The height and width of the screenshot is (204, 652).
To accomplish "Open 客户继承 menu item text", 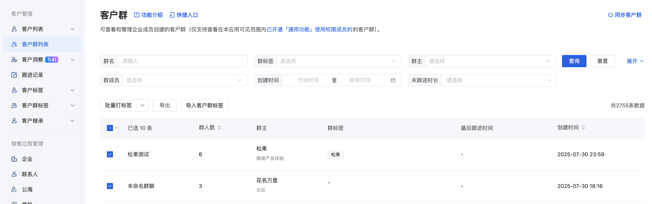I will (33, 121).
